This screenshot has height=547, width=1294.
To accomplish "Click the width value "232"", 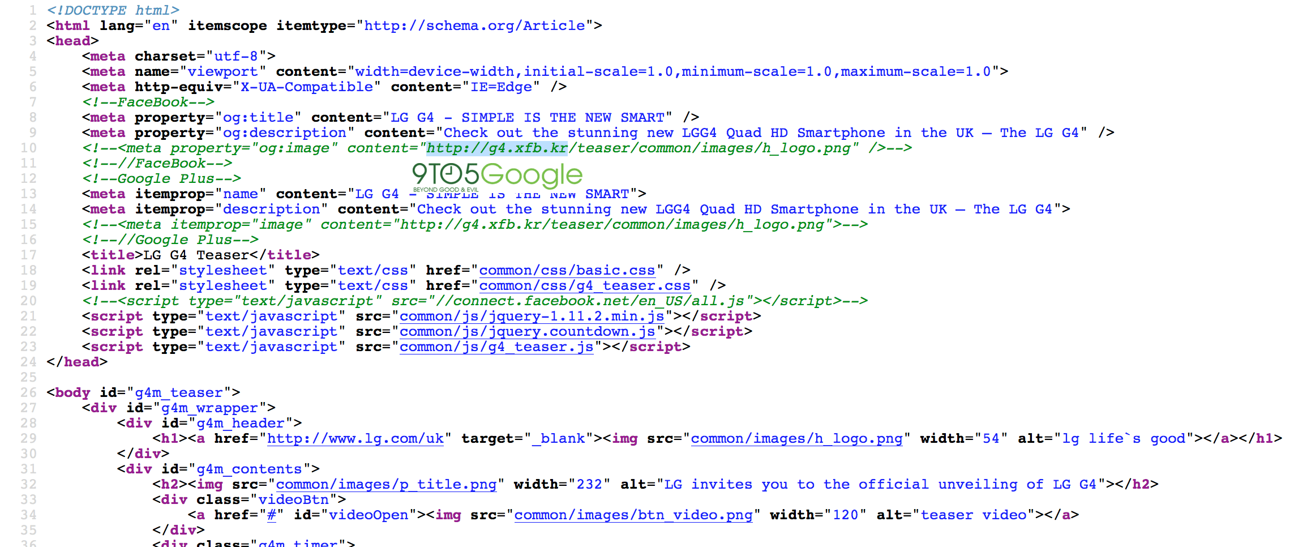I will click(589, 485).
